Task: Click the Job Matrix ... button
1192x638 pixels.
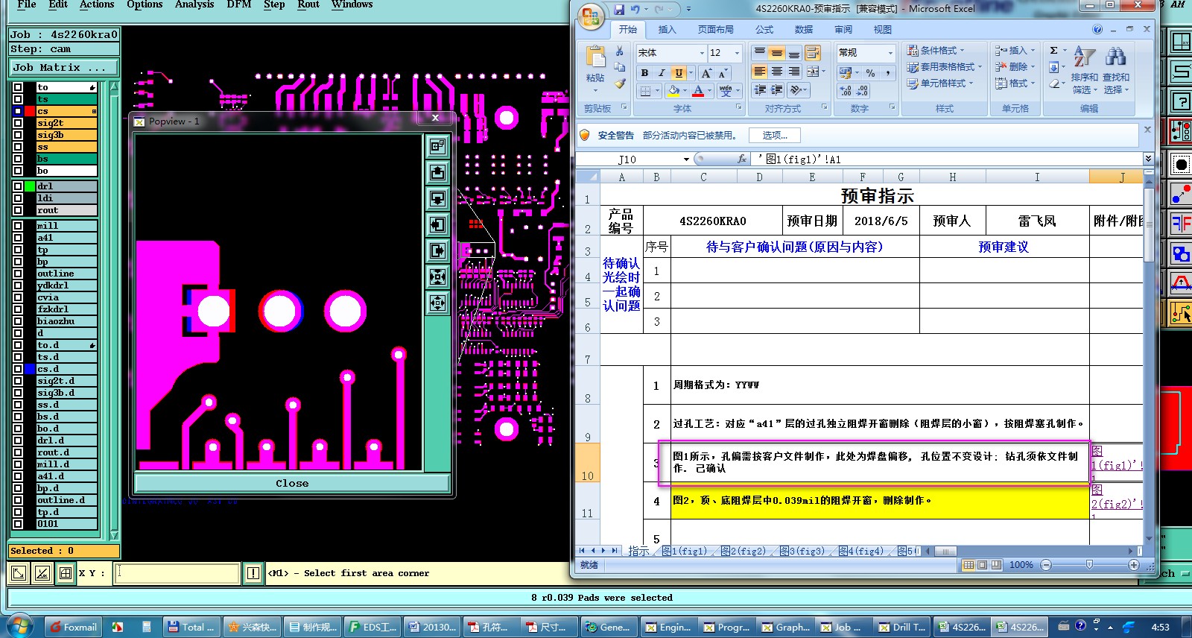Action: pyautogui.click(x=63, y=67)
